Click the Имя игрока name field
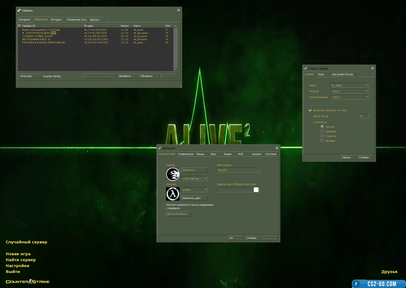The width and height of the screenshot is (406, 288). point(238,170)
